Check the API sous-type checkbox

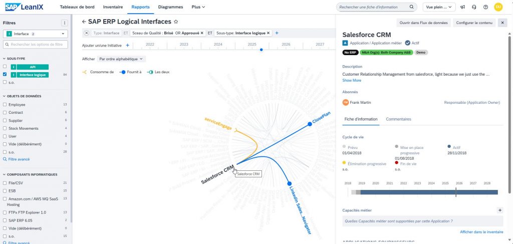[x=5, y=67]
